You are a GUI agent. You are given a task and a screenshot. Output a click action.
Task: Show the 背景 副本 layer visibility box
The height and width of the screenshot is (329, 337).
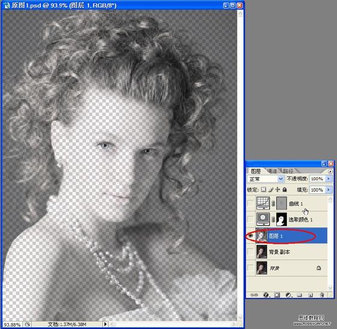click(x=250, y=252)
